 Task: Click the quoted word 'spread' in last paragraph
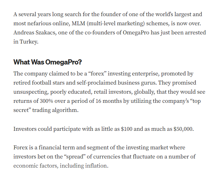tap(75, 157)
